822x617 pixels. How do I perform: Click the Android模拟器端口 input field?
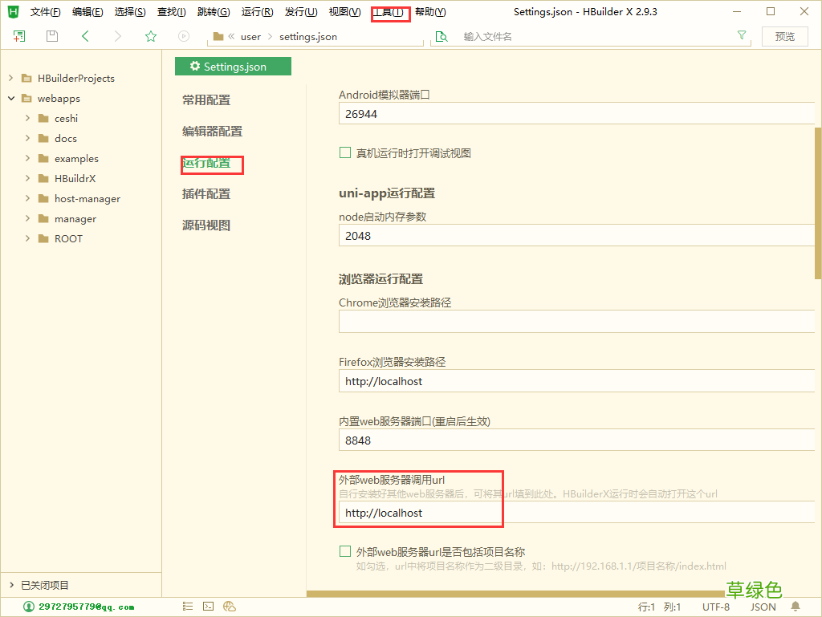pyautogui.click(x=576, y=114)
